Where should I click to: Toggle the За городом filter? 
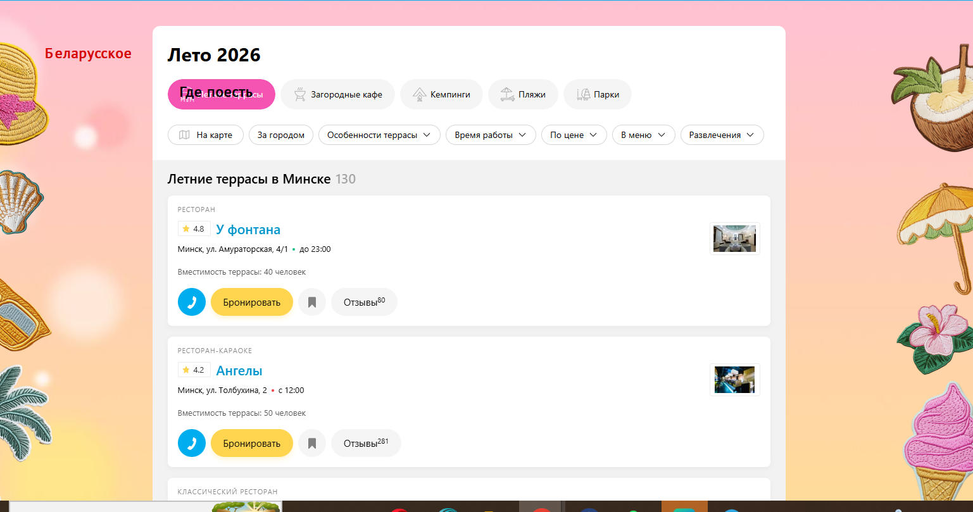click(281, 135)
